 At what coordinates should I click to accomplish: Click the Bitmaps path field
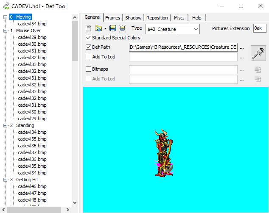pyautogui.click(x=183, y=69)
